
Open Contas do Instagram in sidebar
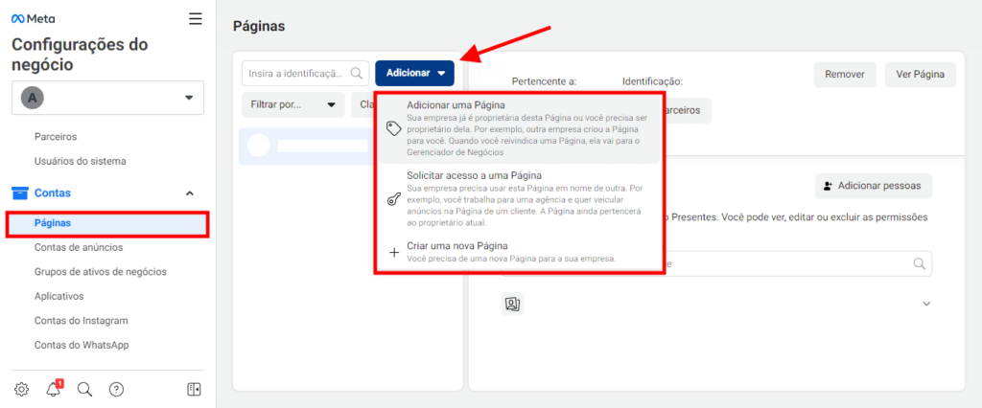[x=82, y=321]
